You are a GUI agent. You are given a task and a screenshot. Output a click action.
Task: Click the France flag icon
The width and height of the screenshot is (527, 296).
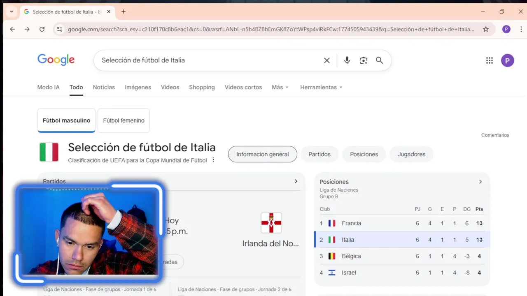[x=332, y=223]
